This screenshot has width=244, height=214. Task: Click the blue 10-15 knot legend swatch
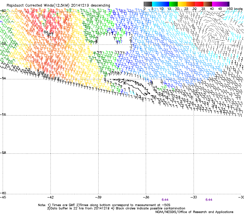[x=165, y=4]
